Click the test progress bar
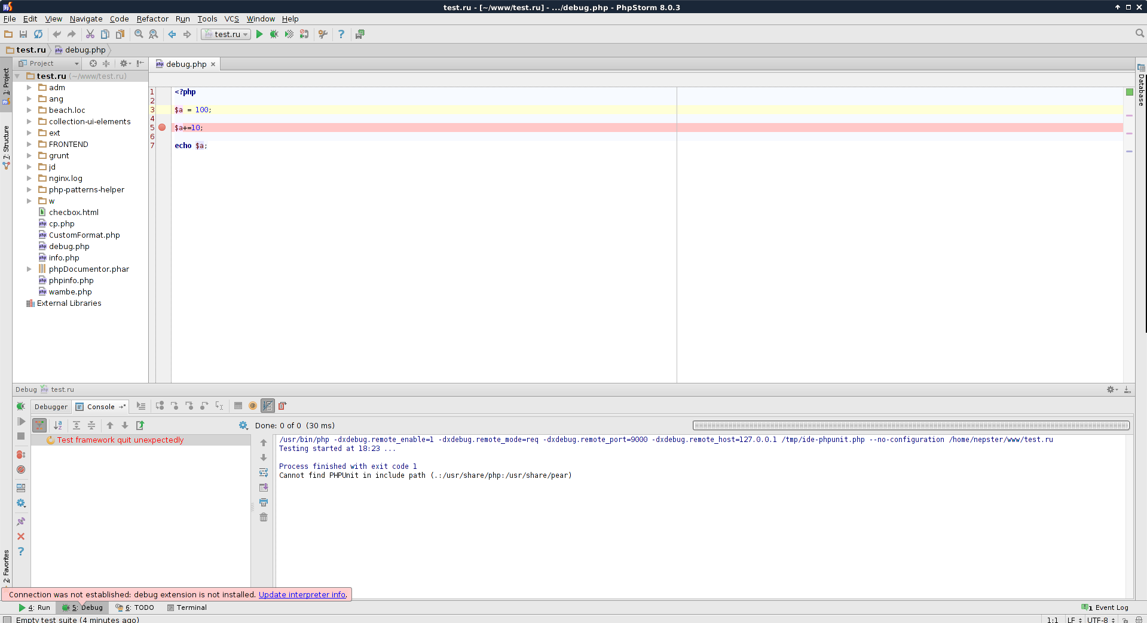1147x623 pixels. coord(911,425)
